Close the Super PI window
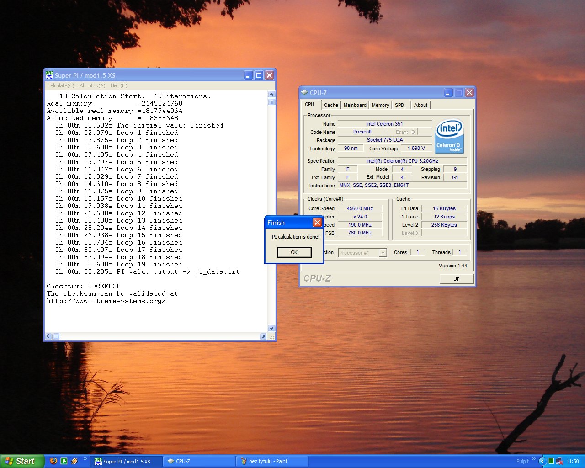This screenshot has height=468, width=585. (x=269, y=75)
